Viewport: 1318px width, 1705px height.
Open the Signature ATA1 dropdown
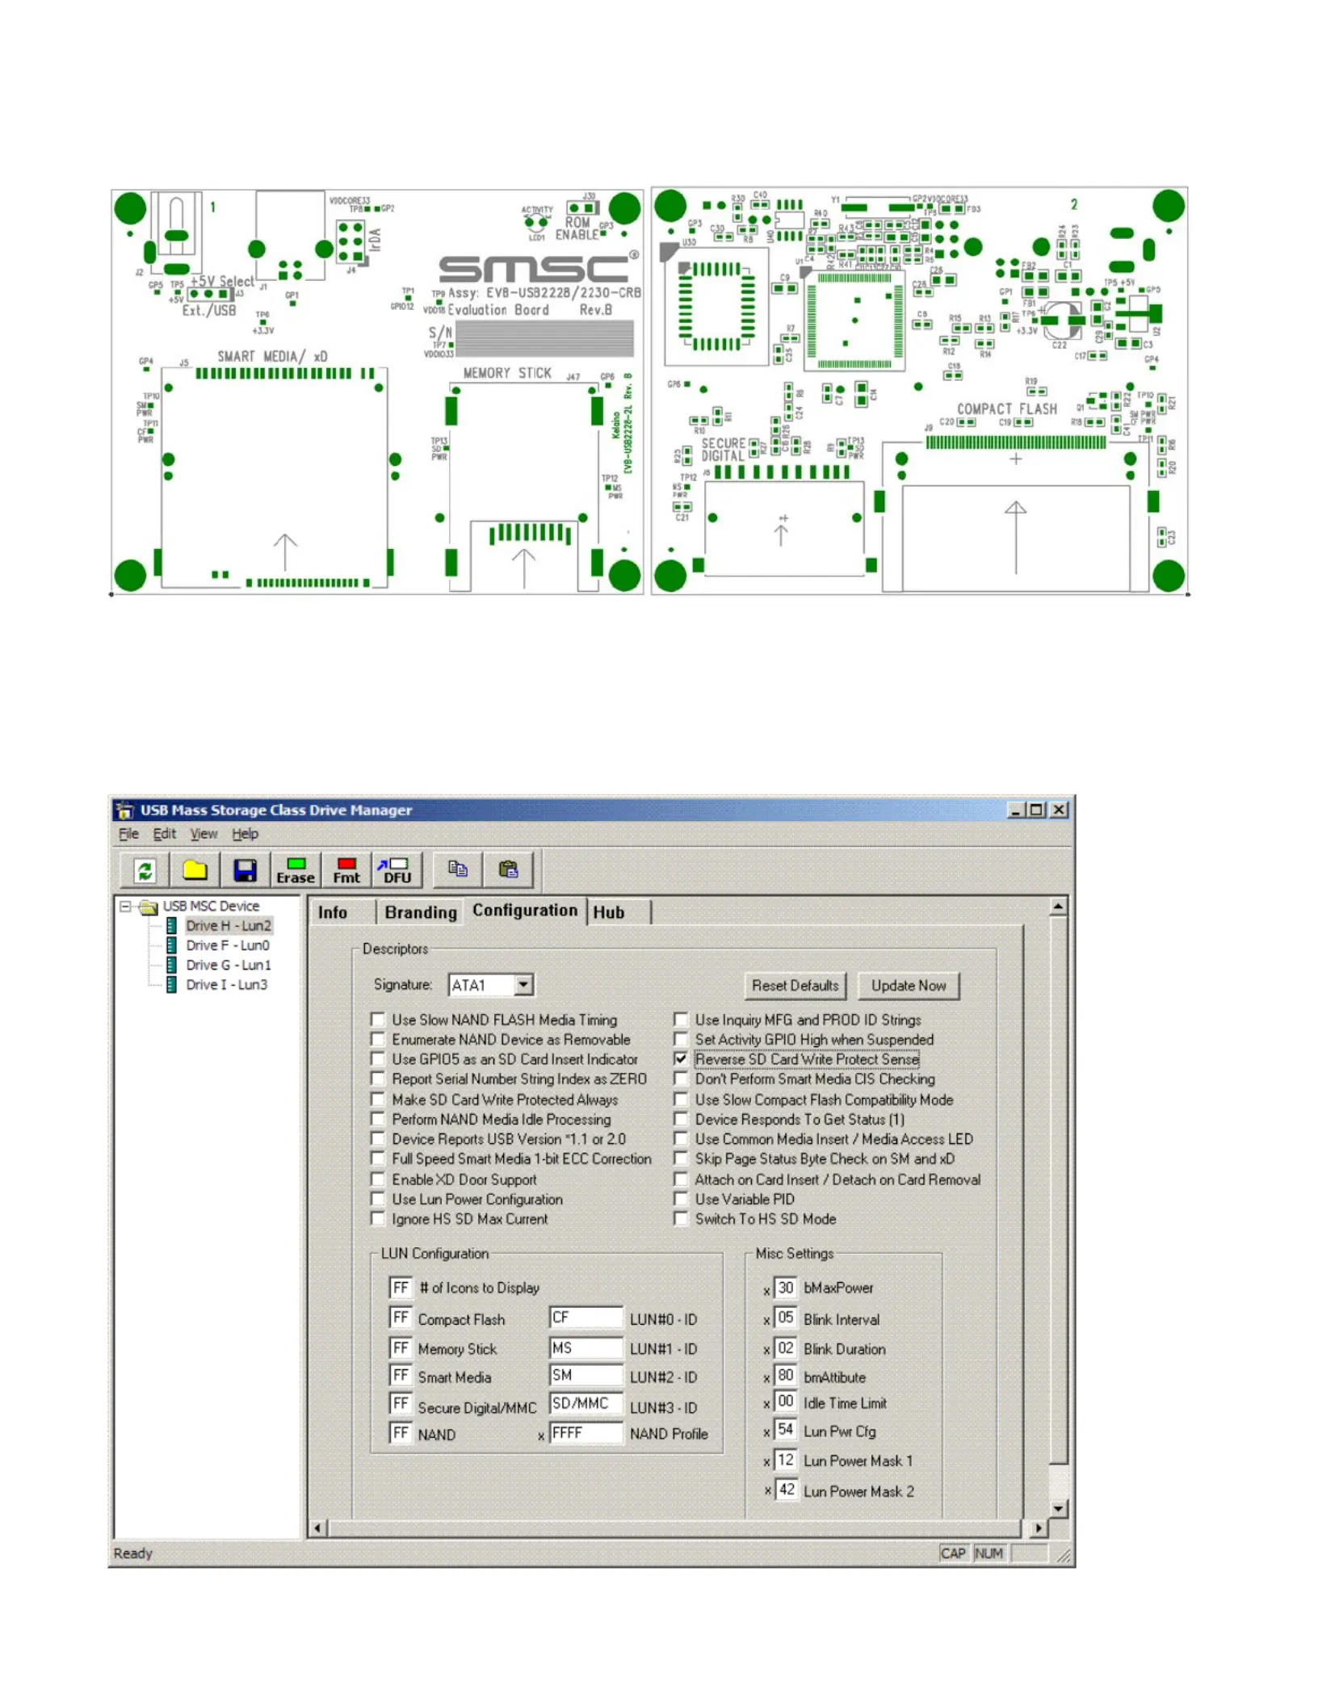523,985
